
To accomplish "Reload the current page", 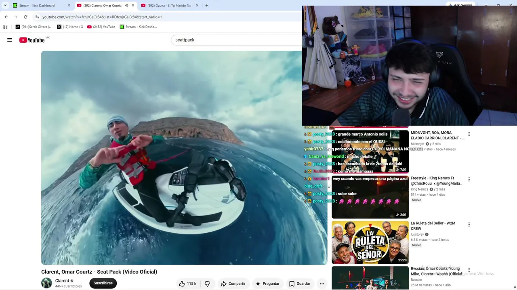I will [25, 17].
